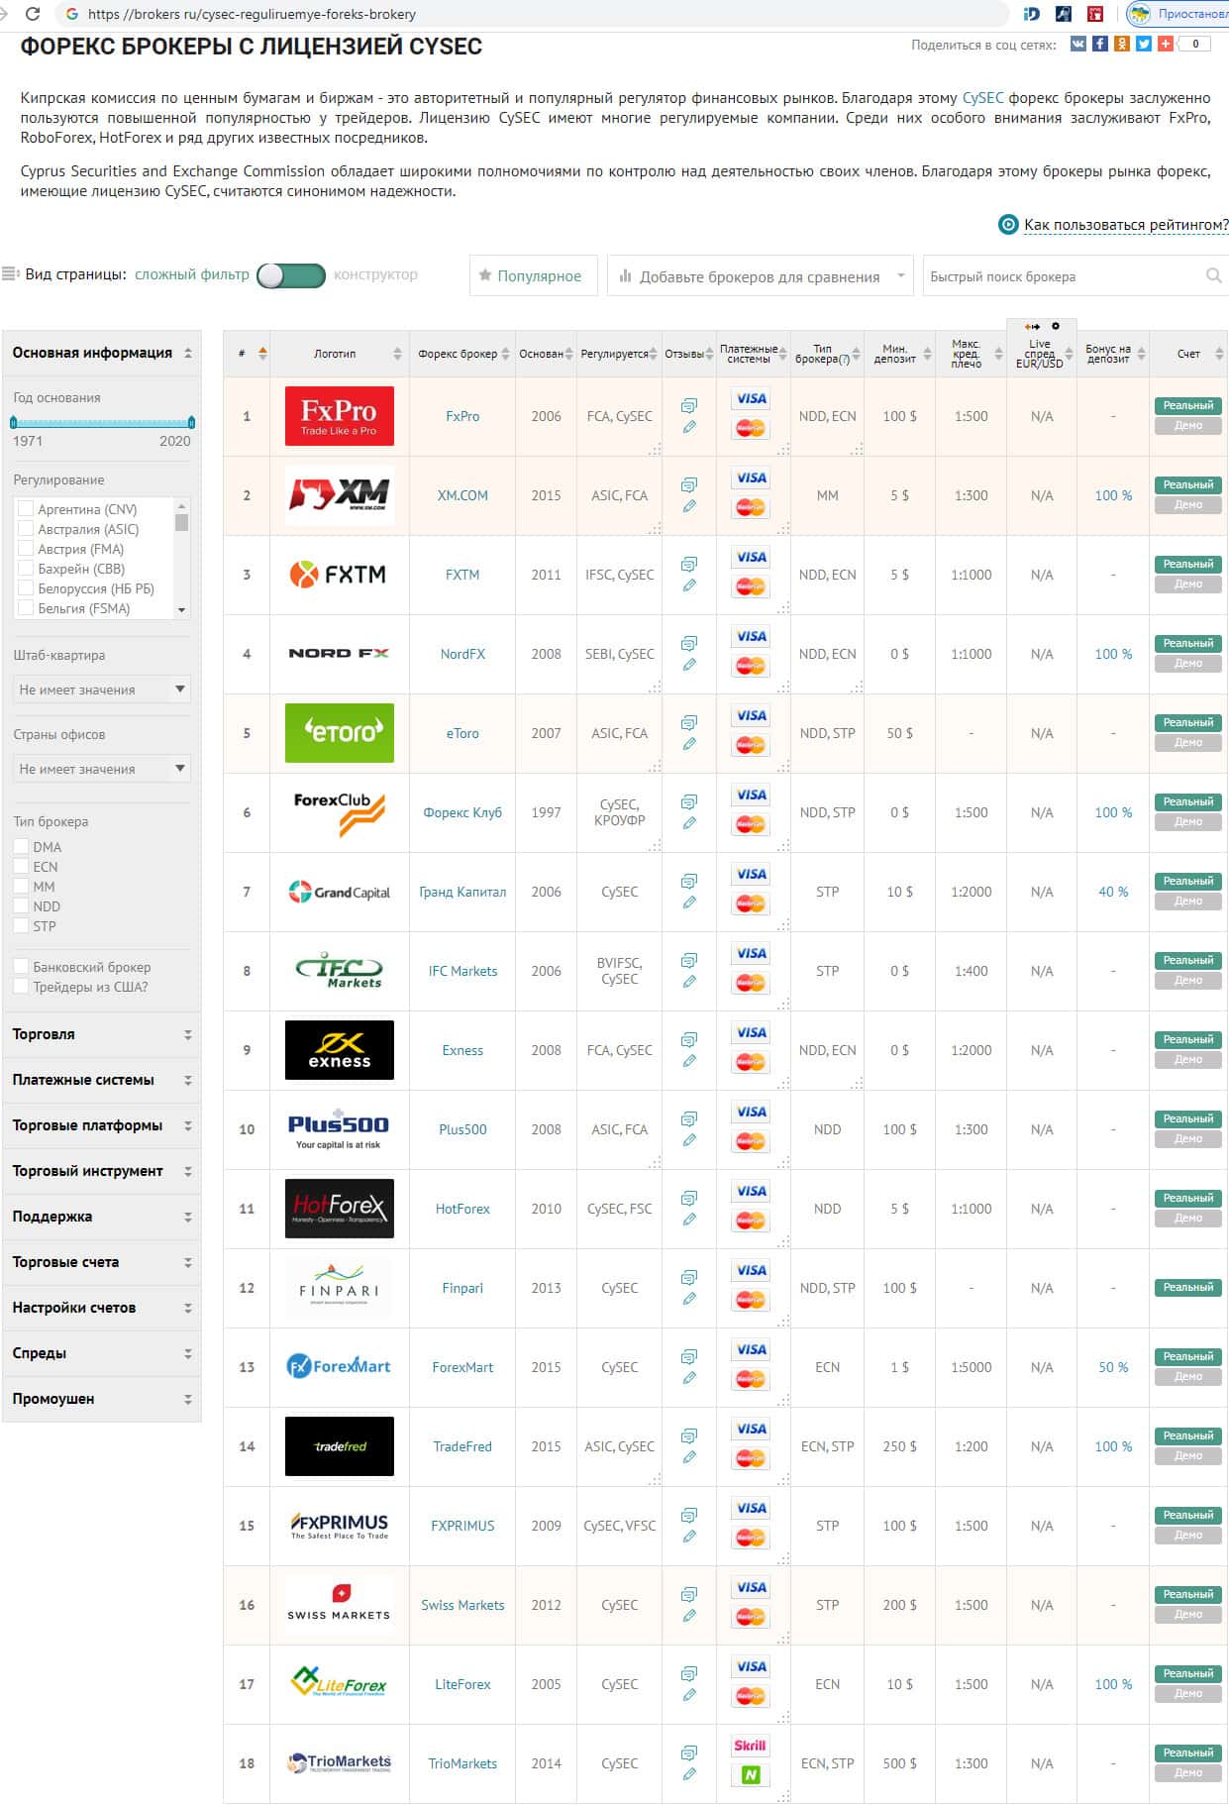Viewport: 1229px width, 1806px height.
Task: Toggle complex filter / constructor switch
Action: coord(291,275)
